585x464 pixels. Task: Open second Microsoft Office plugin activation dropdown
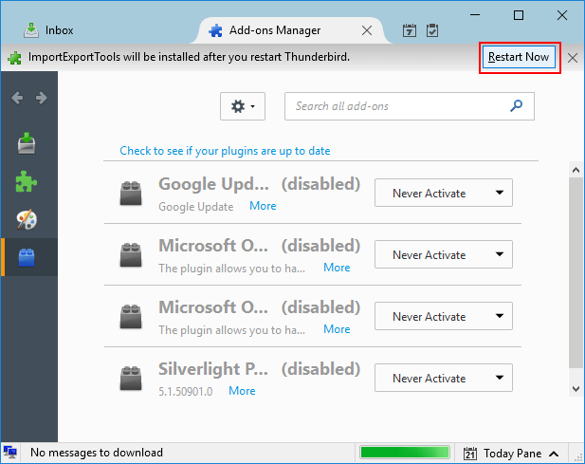(444, 316)
